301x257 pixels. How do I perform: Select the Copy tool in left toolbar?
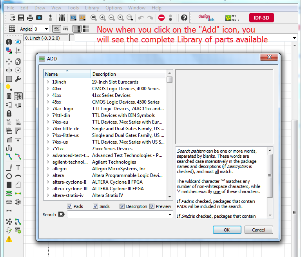coord(18,62)
